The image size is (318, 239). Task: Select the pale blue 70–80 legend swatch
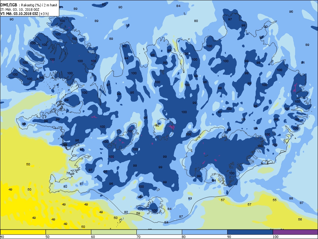[x=159, y=232]
